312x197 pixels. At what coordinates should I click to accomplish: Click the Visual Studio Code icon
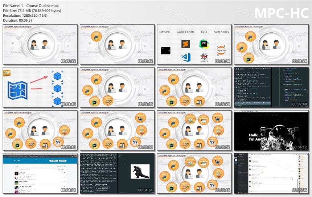click(x=186, y=57)
